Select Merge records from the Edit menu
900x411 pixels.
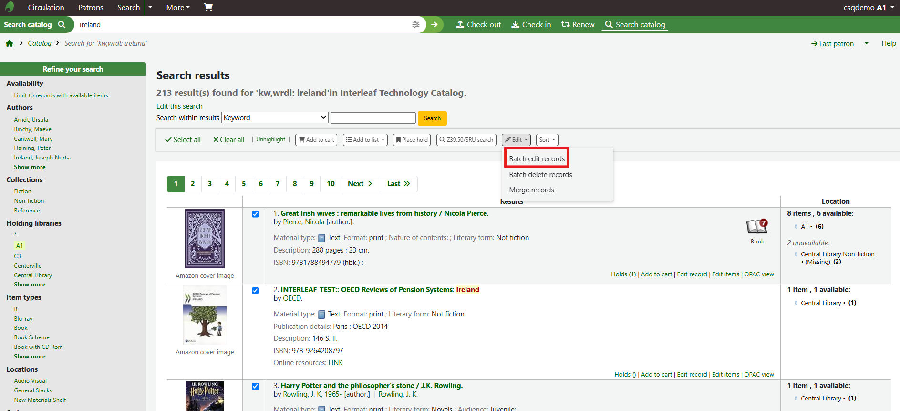531,190
